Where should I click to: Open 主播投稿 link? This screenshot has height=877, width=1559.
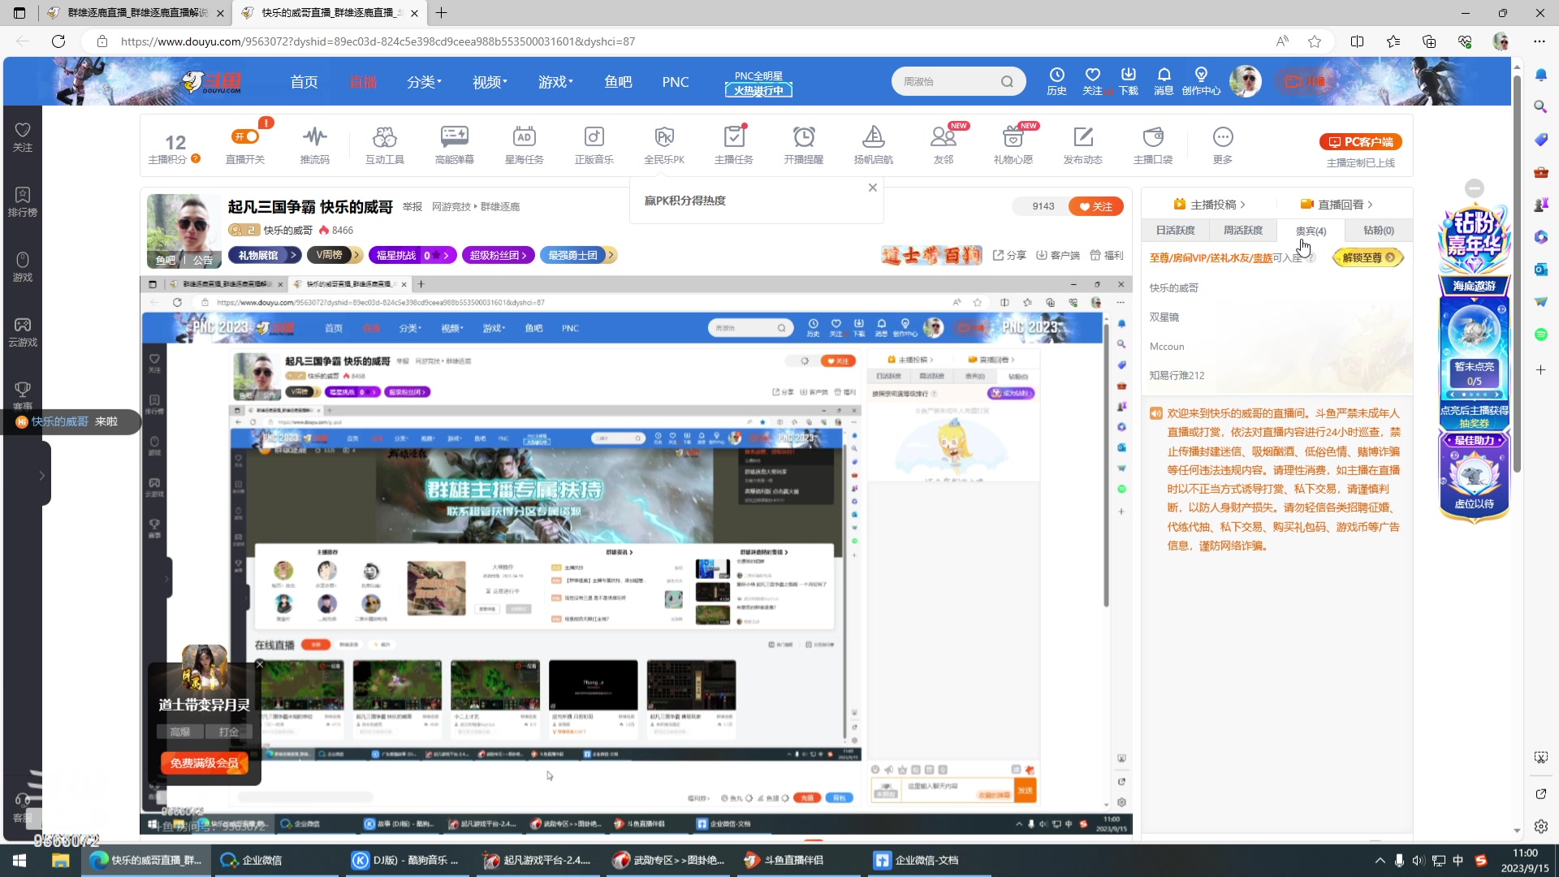tap(1209, 205)
